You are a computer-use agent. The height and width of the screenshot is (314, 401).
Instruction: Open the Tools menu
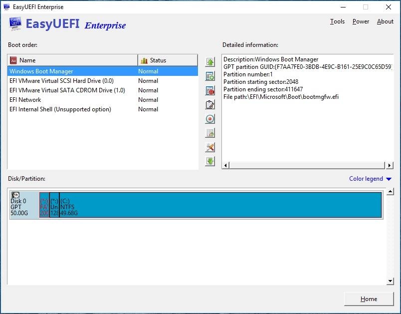[x=337, y=21]
